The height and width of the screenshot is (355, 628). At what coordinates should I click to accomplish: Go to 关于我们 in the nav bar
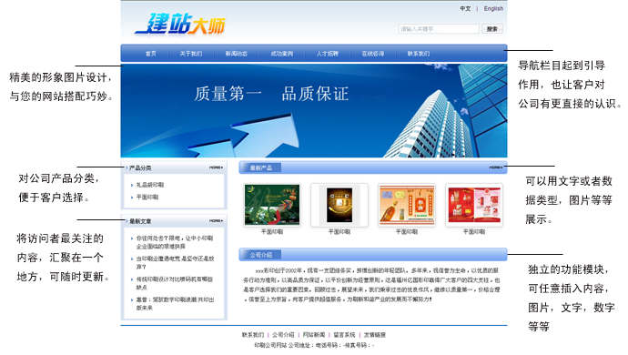(x=190, y=54)
